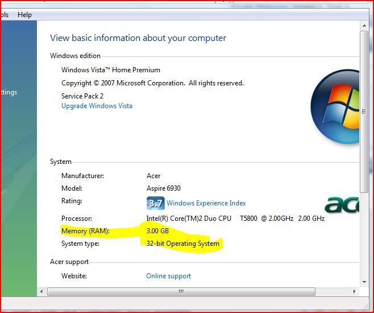Click the 'Rating:' label
Image resolution: width=374 pixels, height=313 pixels.
(72, 201)
